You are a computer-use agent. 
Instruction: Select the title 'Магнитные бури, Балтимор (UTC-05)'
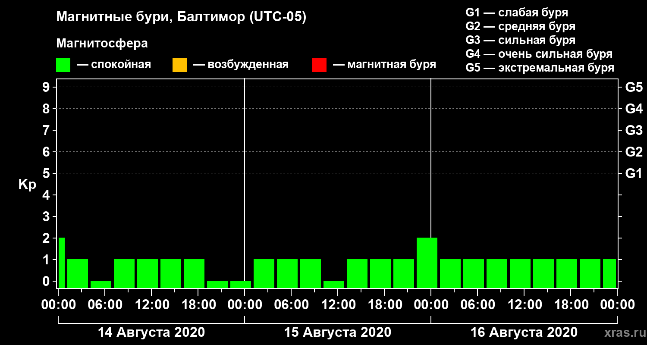click(181, 18)
